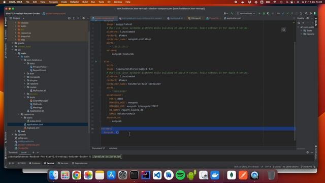
Task: Select MyRoutes.kt file in project tree
Action: point(39,90)
